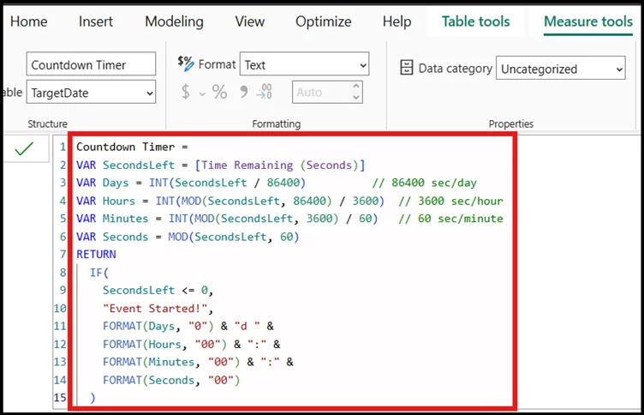
Task: Click the measure name field Countdown Timer
Action: 91,64
